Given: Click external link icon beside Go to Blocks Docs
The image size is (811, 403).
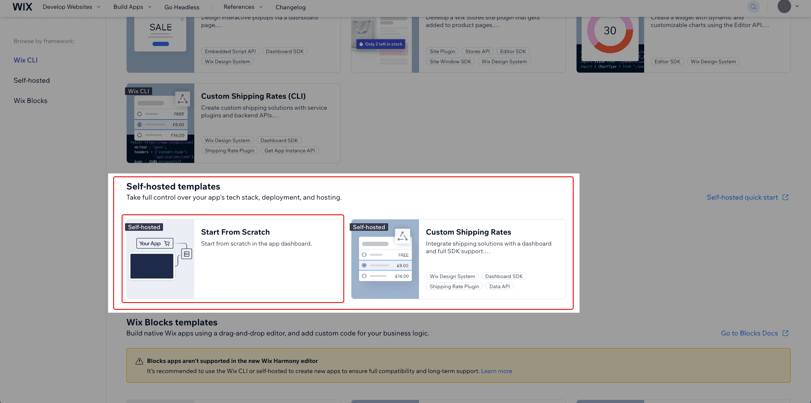Looking at the screenshot, I should tap(785, 333).
